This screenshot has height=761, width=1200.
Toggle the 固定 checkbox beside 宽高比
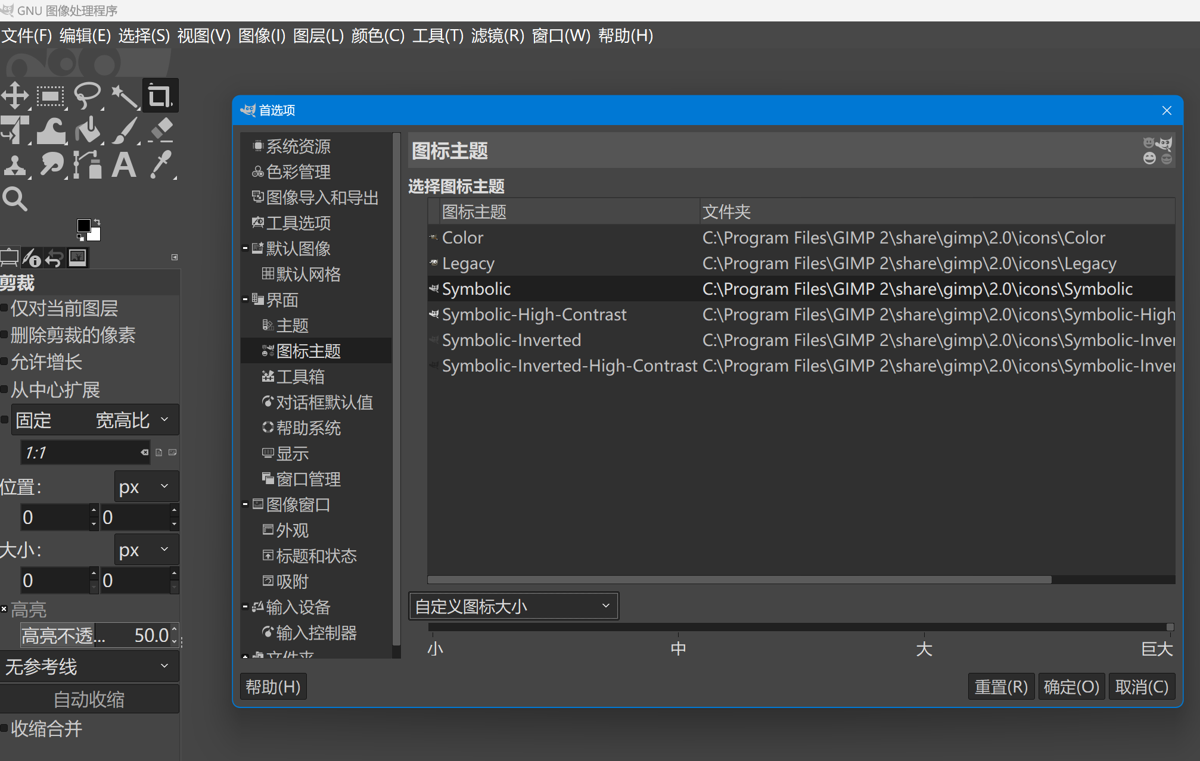(x=4, y=420)
